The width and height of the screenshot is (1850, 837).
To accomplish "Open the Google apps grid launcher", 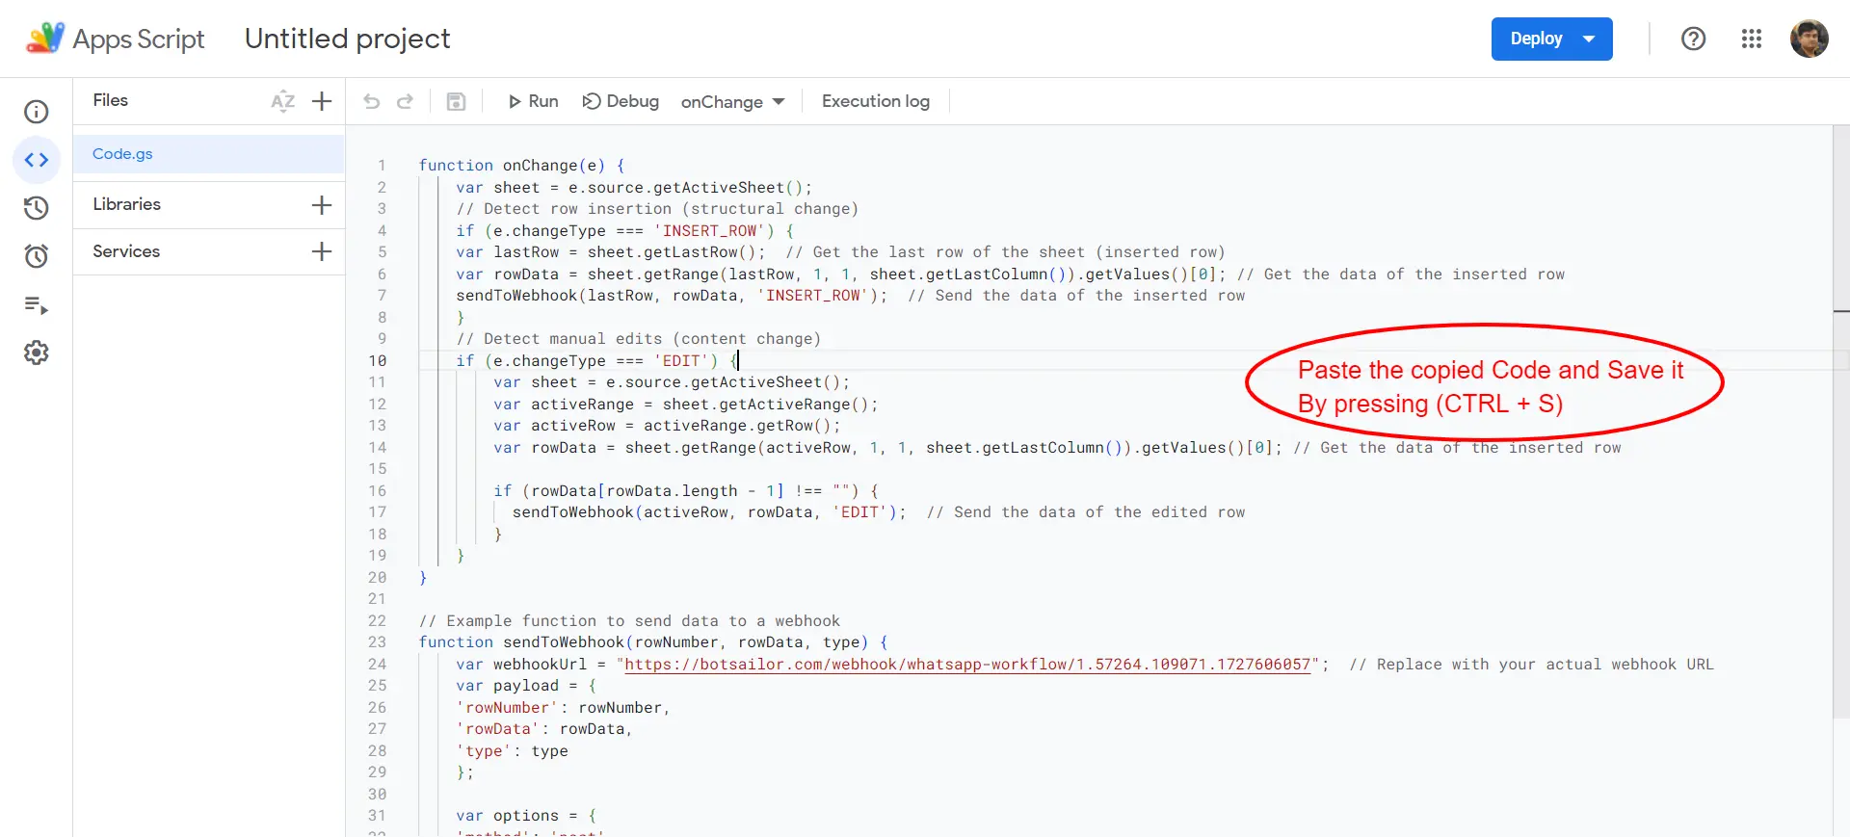I will 1751,39.
